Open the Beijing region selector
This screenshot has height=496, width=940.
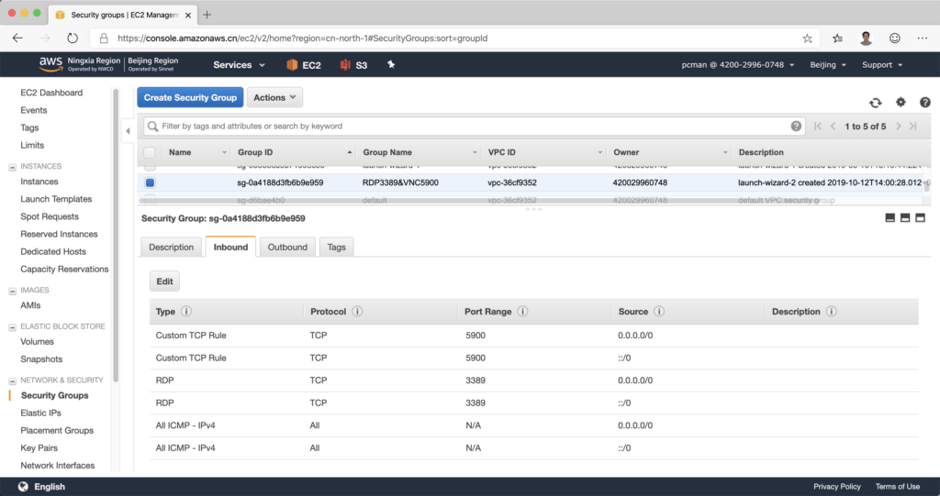828,65
